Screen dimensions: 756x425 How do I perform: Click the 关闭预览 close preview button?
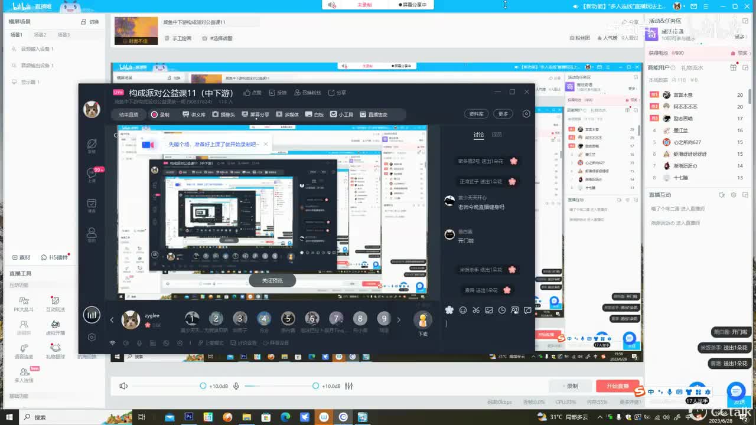pos(272,280)
